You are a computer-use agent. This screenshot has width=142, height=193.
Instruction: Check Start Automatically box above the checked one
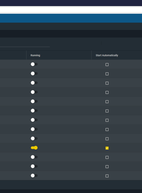pyautogui.click(x=107, y=139)
